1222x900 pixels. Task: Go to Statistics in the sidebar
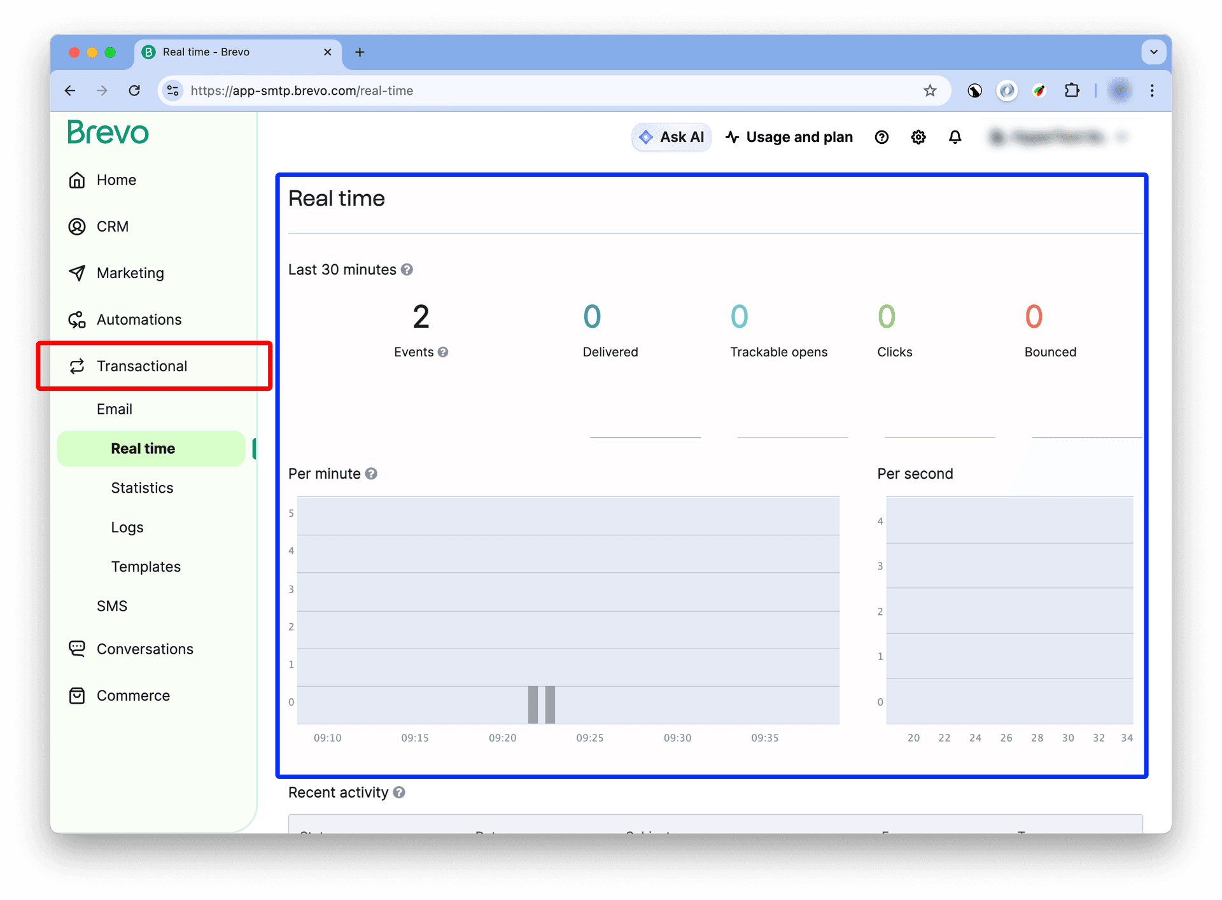tap(142, 488)
